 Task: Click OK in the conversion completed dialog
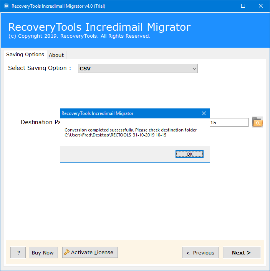point(189,154)
